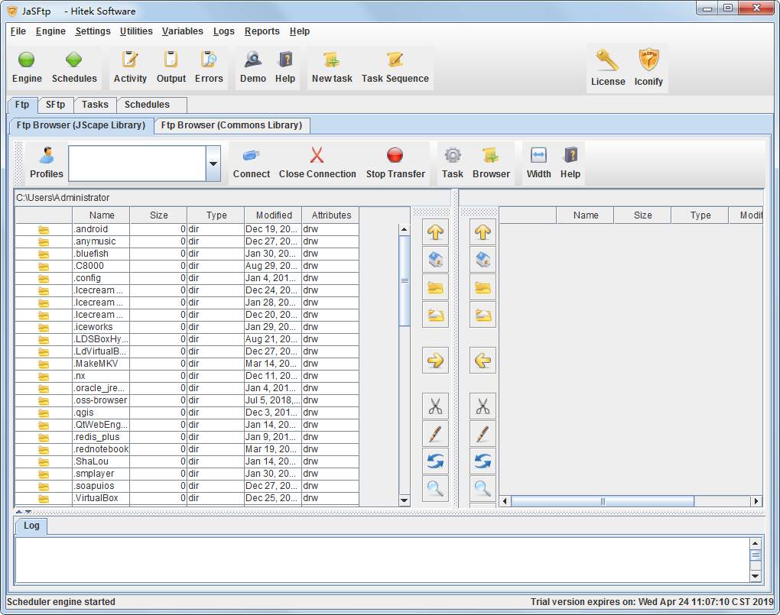780x615 pixels.
Task: Open the Width toolbar icon
Action: [538, 156]
